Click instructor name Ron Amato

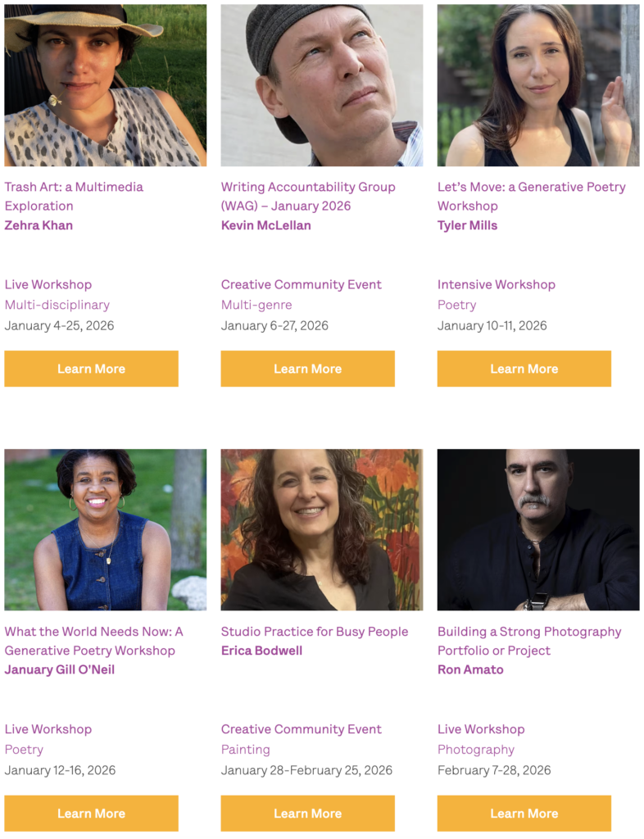coord(470,669)
